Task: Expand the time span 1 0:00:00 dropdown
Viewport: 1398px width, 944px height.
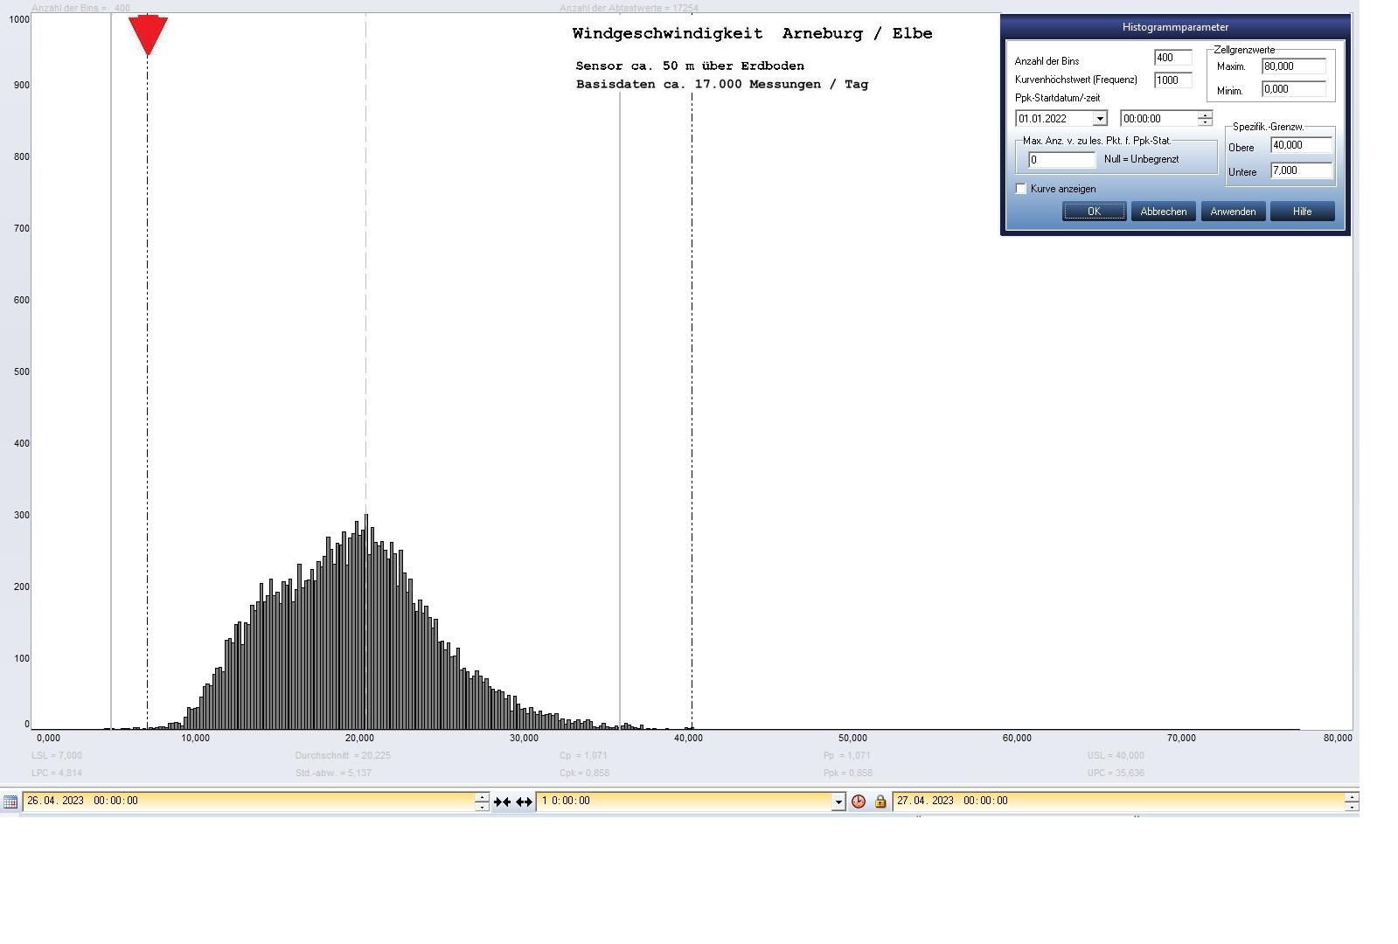Action: click(838, 802)
